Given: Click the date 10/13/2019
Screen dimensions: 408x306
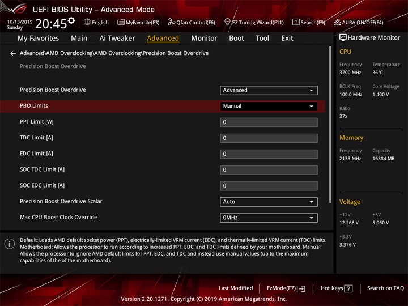Looking at the screenshot, I should pos(19,22).
